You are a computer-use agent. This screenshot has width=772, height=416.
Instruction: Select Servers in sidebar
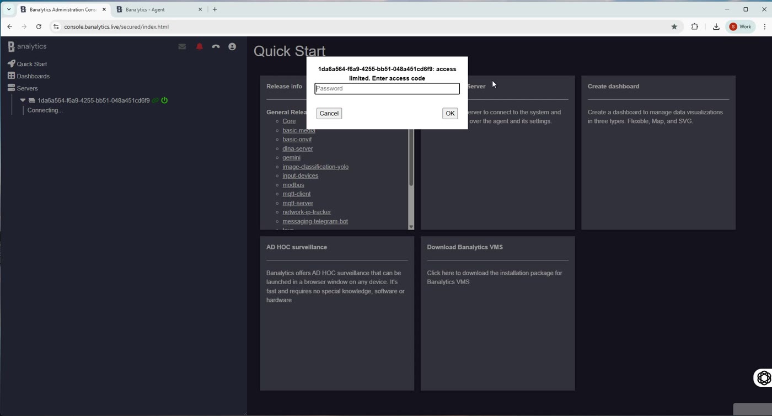click(x=27, y=88)
